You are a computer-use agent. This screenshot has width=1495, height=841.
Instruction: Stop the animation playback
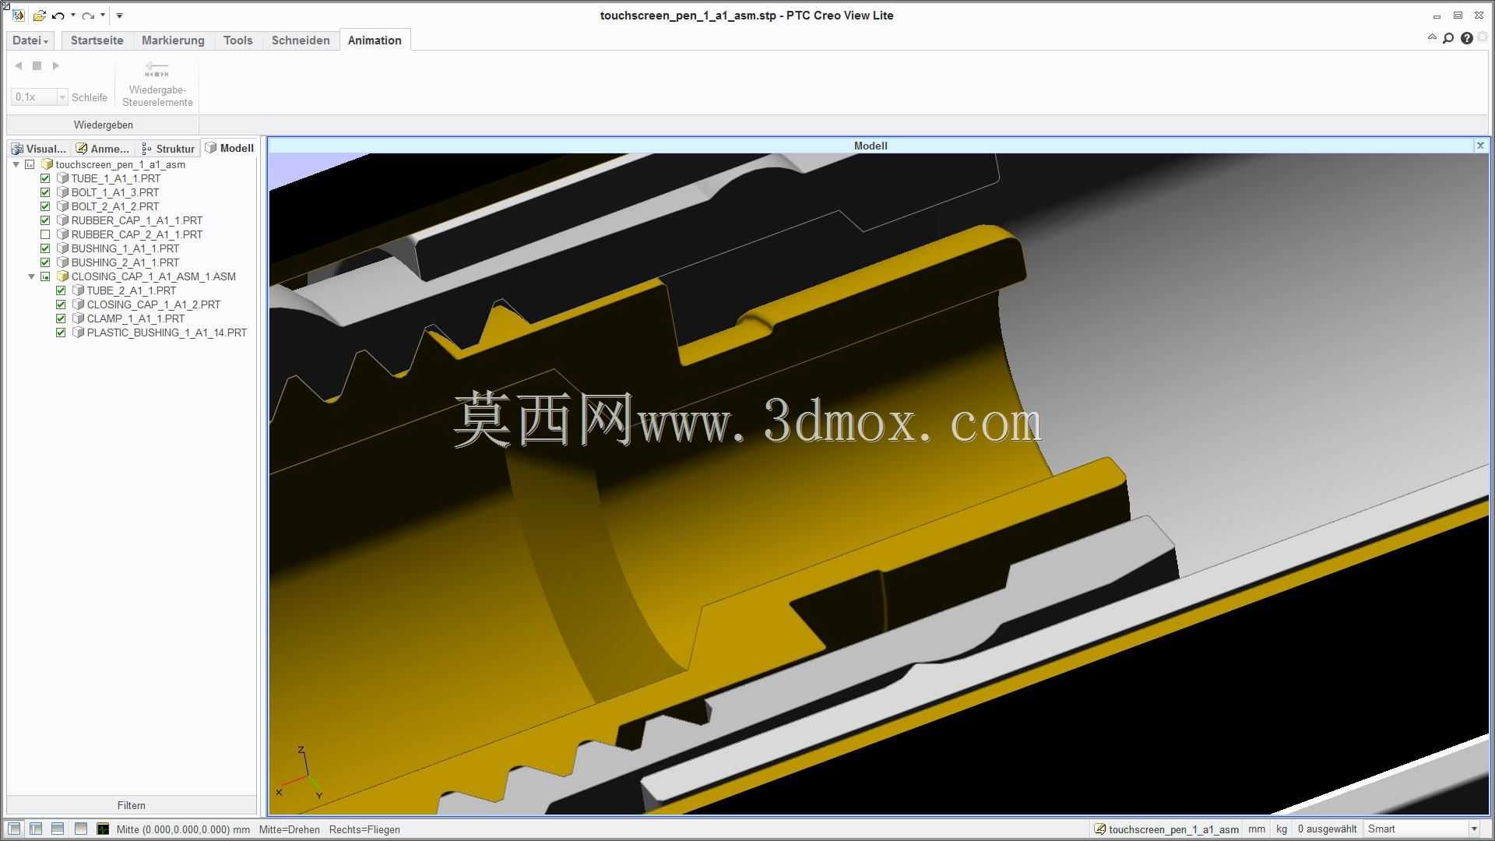click(37, 66)
